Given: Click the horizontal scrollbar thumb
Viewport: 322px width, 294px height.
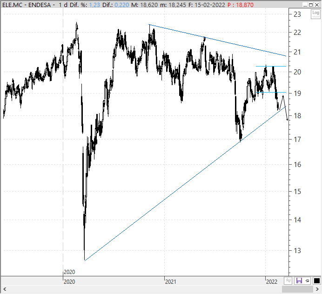Looking at the screenshot, I should [297, 289].
